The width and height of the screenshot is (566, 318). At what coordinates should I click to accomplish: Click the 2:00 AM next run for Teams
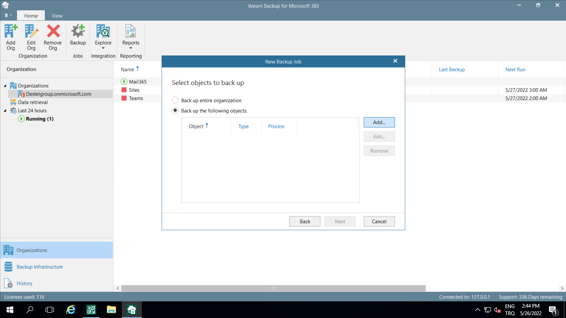click(526, 98)
